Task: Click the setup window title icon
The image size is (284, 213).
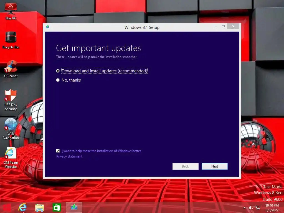Action: tap(48, 27)
